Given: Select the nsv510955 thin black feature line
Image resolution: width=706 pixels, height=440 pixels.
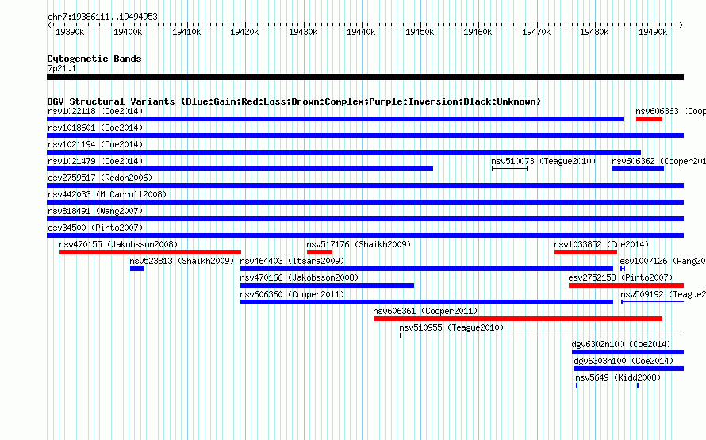Looking at the screenshot, I should [x=542, y=335].
